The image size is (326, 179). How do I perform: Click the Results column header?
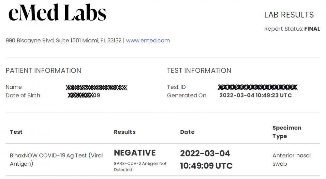point(125,132)
